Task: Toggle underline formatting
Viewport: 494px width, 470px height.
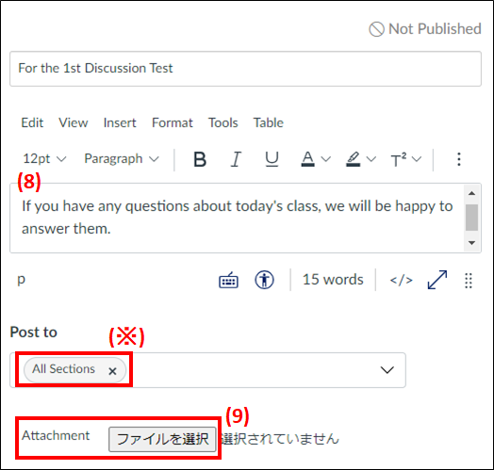Action: click(x=272, y=159)
